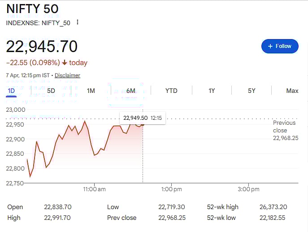
Task: Switch to the 1Y chart tab
Action: (x=212, y=91)
